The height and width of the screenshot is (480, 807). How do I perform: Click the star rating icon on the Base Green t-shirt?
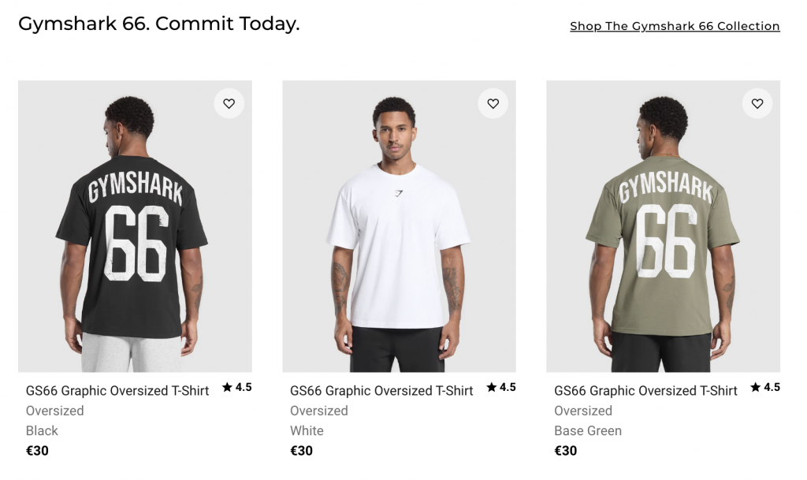[755, 386]
